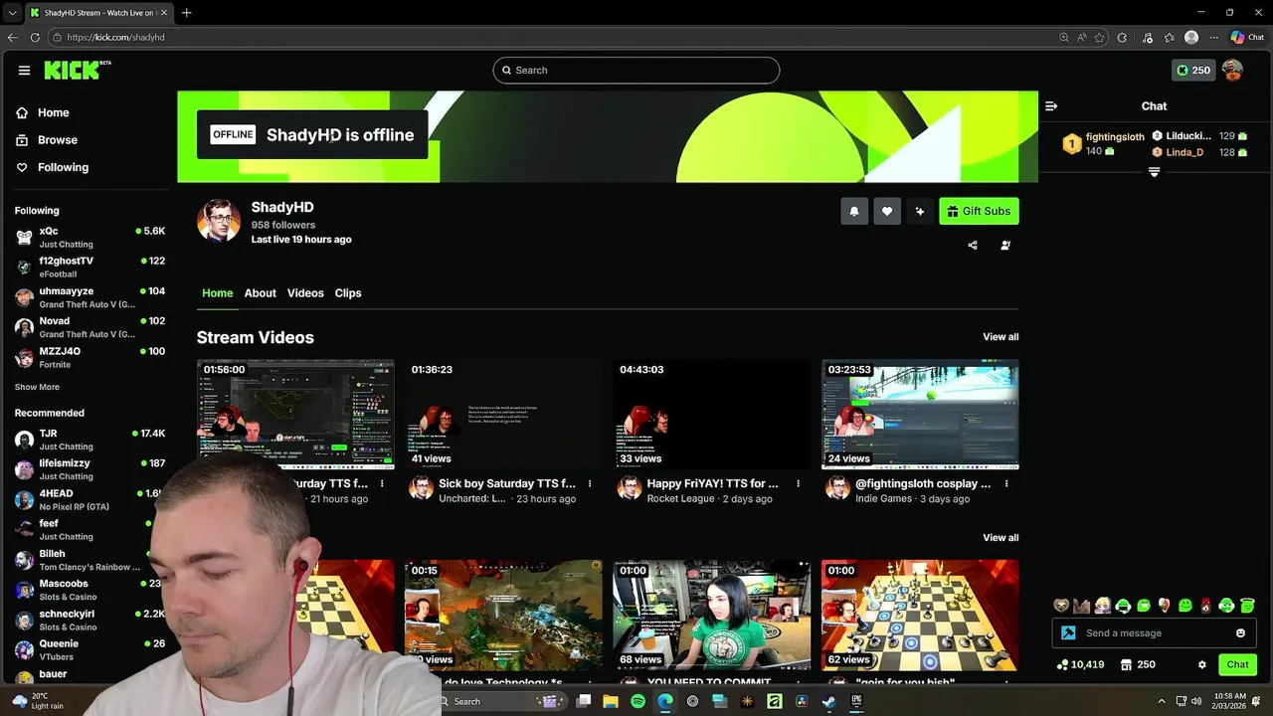This screenshot has width=1273, height=716.
Task: Open the chat shop icon
Action: [x=1126, y=664]
